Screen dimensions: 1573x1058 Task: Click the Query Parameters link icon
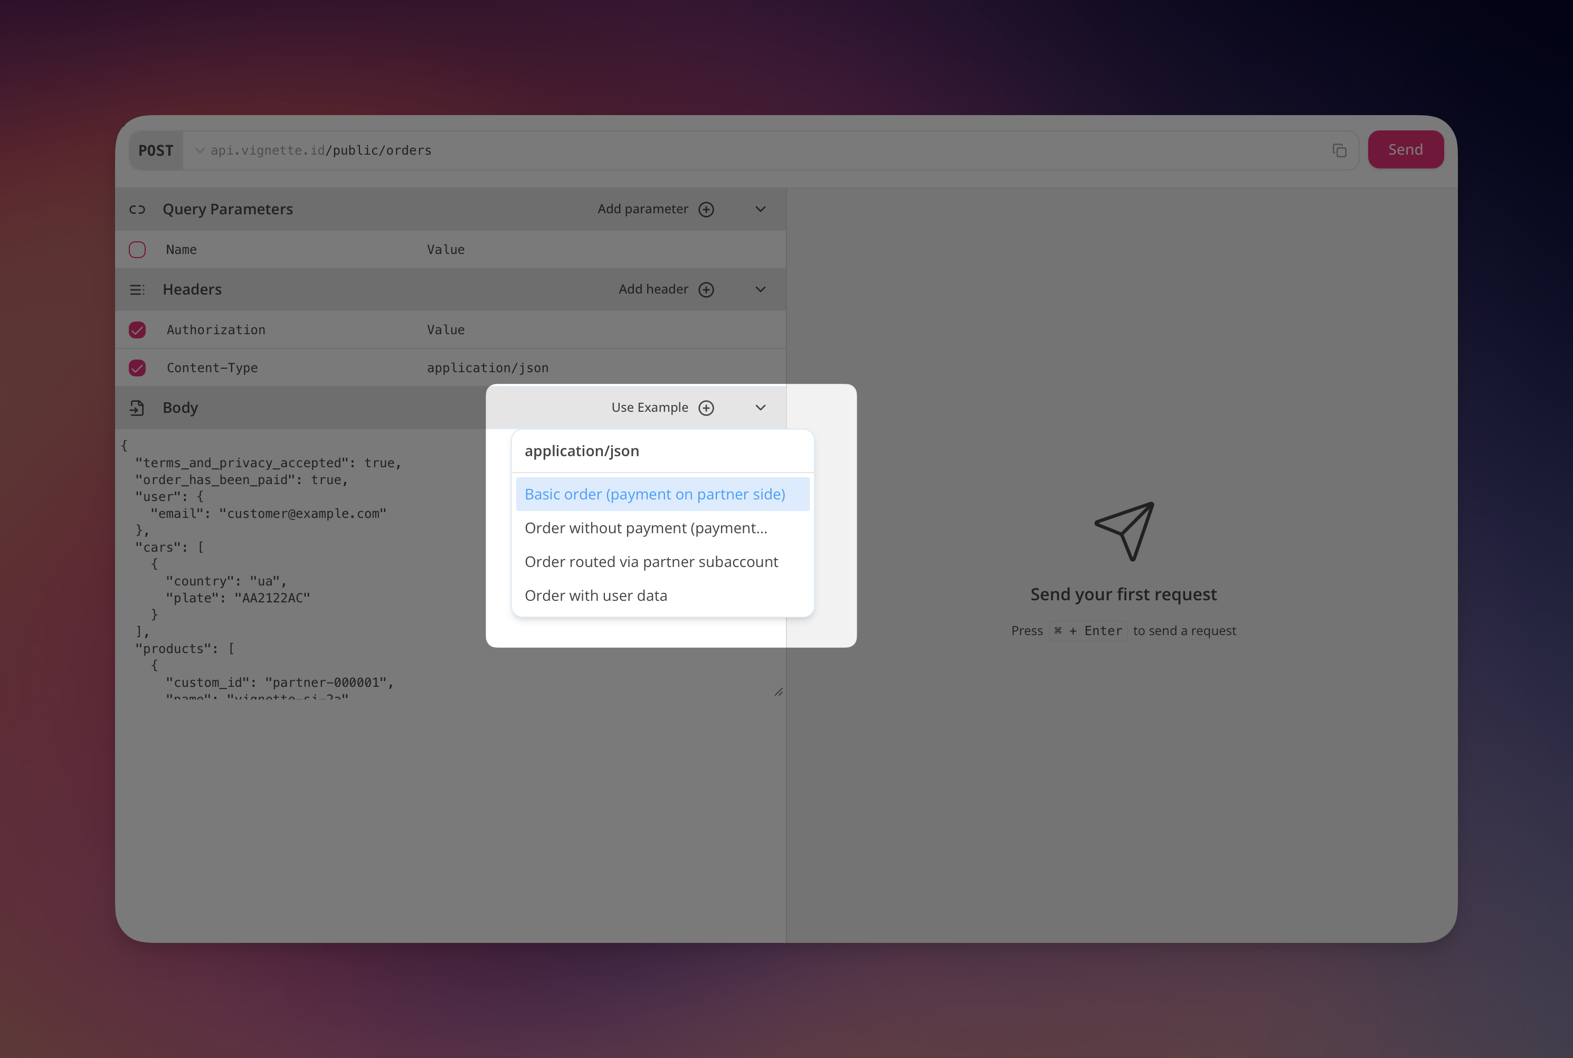pyautogui.click(x=137, y=209)
